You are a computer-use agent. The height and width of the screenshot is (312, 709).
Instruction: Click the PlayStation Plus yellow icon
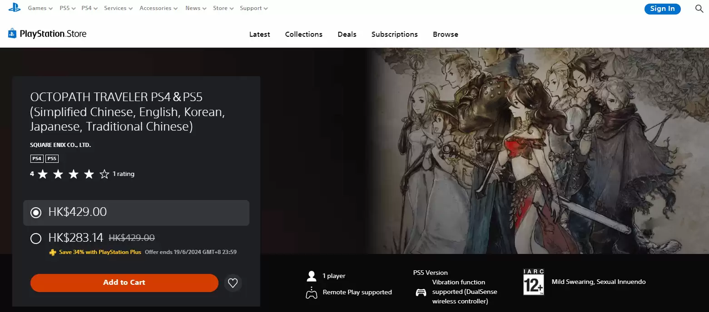[x=53, y=252]
